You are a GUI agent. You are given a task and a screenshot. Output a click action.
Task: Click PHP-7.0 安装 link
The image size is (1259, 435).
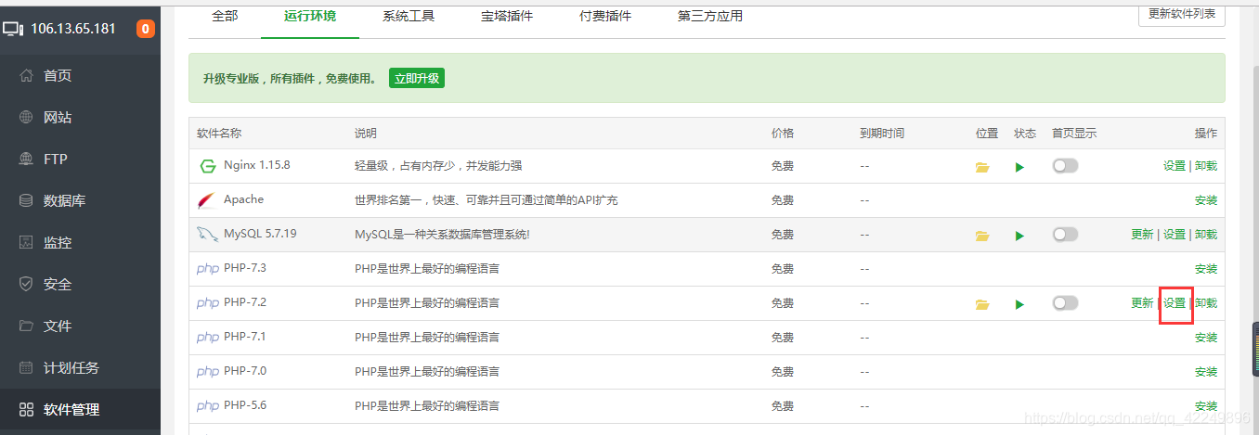[x=1206, y=372]
